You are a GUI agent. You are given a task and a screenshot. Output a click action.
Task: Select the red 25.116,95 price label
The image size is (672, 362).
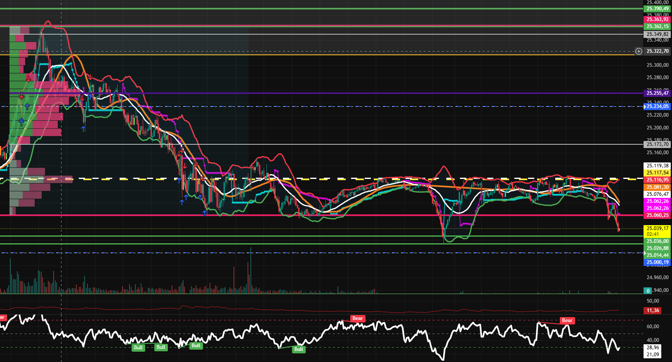coord(658,180)
